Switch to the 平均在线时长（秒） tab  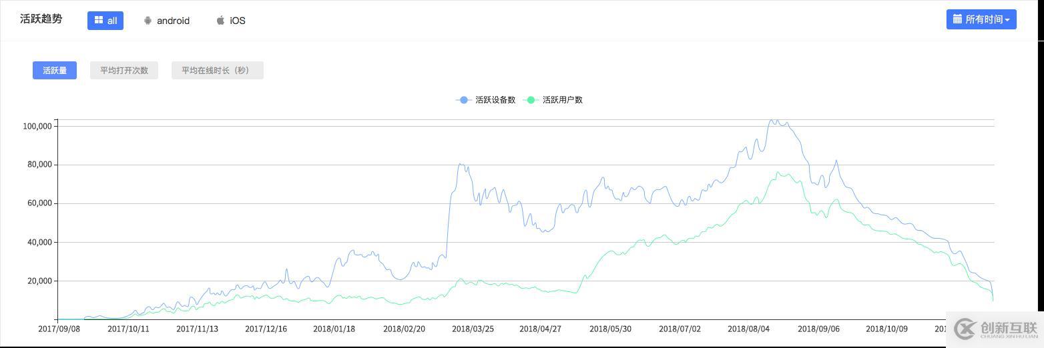click(217, 70)
